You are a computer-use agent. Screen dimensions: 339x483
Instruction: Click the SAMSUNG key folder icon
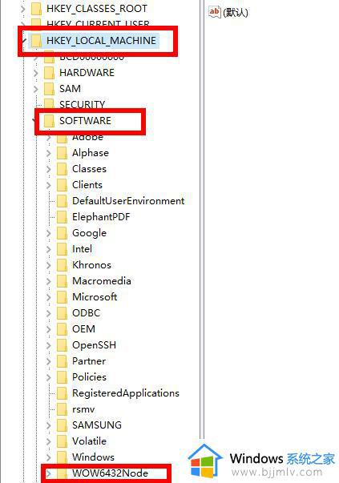(62, 425)
